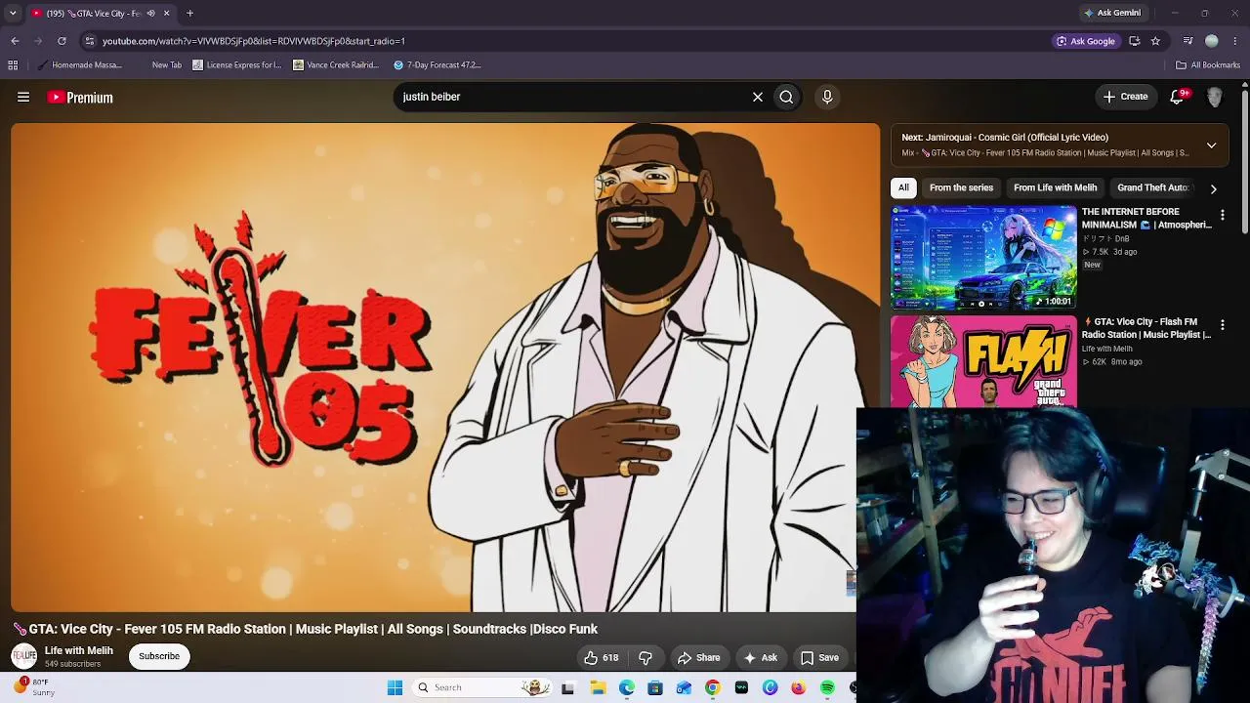Open File Explorer from the taskbar
Screen dimensions: 1250x703
point(598,687)
